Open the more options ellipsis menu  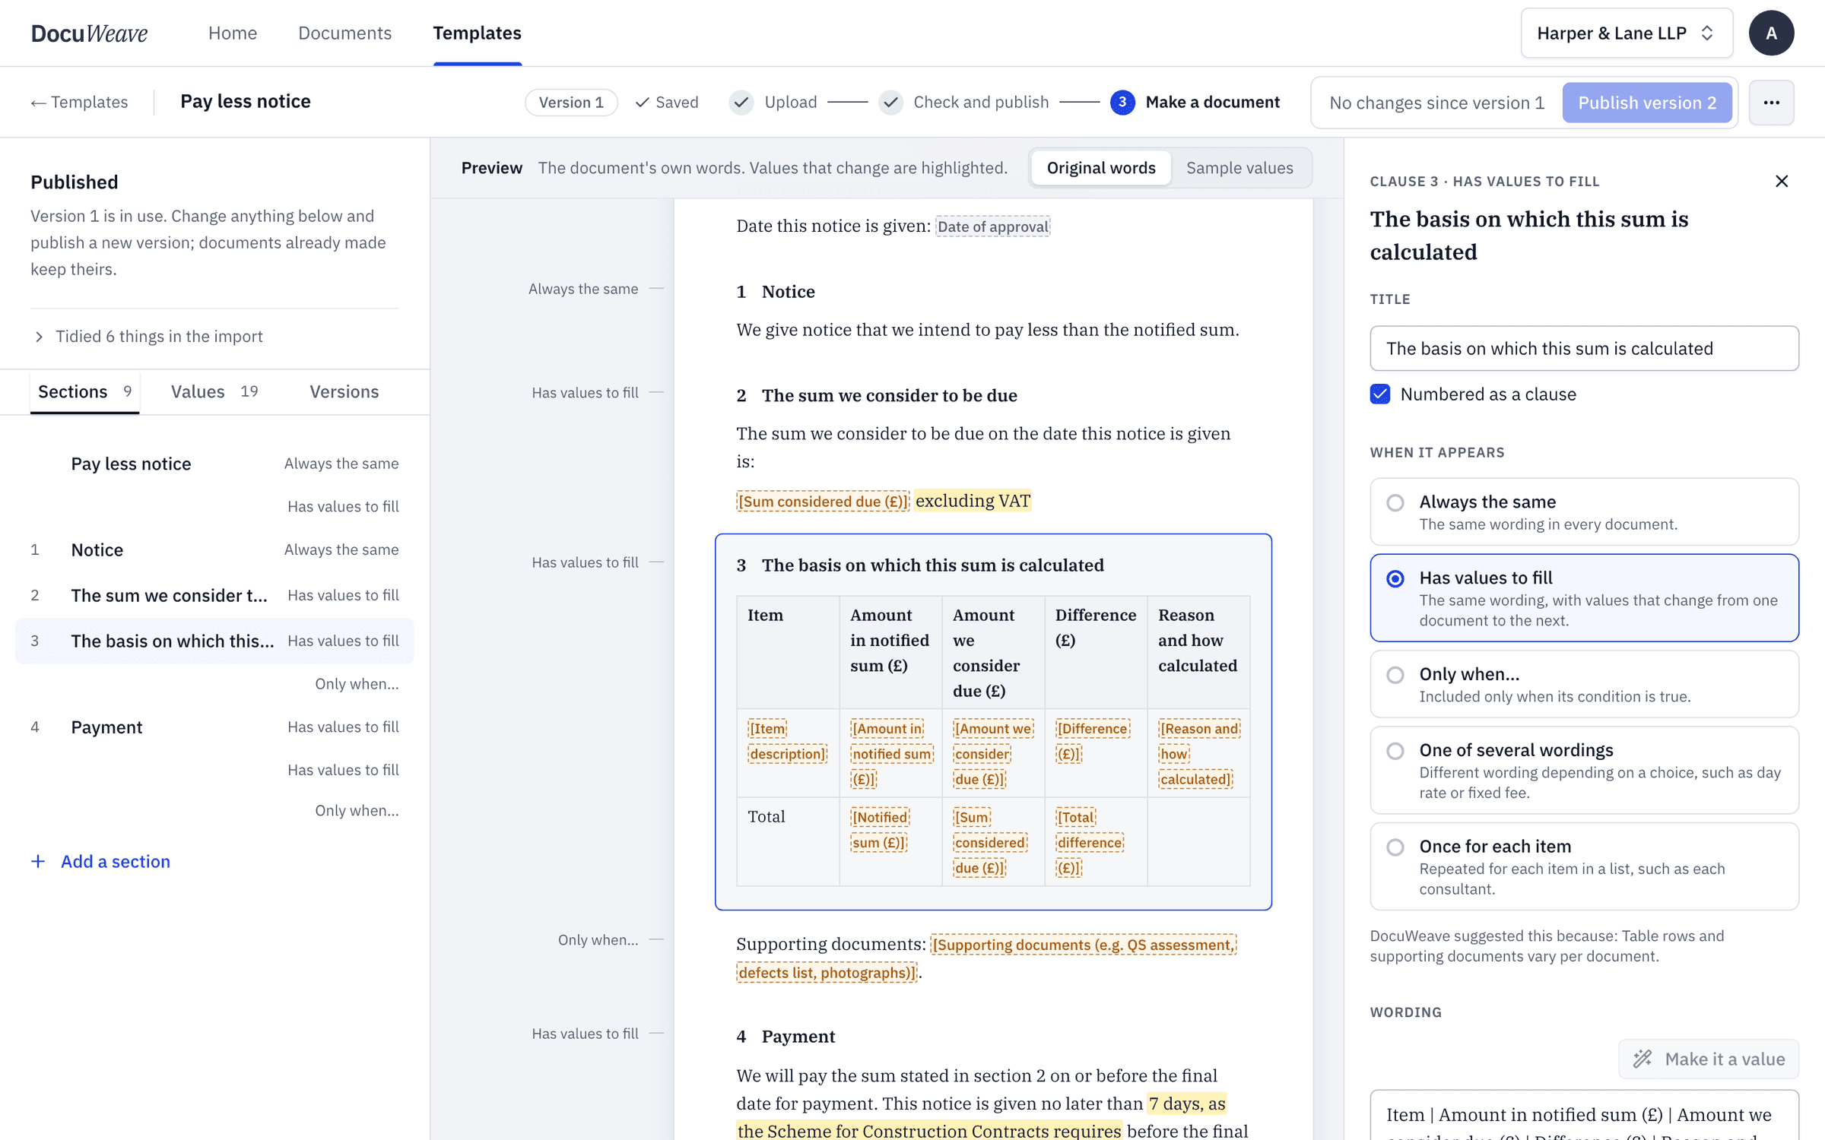click(x=1771, y=103)
